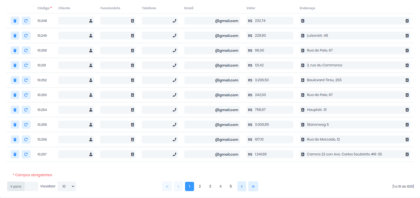Image resolution: width=420 pixels, height=198 pixels.
Task: Click the building icon beside 'Carrera 22 con Ave. Carlos Soublette'
Action: click(303, 154)
